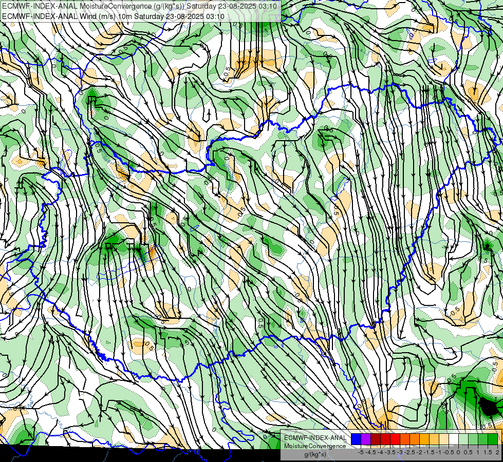Click the Wind (m/s) 10m title line
Viewport: 503px width, 462px height.
pos(113,16)
